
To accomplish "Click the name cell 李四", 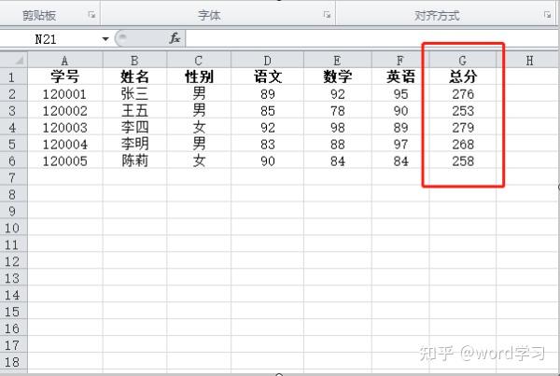I will tap(134, 127).
